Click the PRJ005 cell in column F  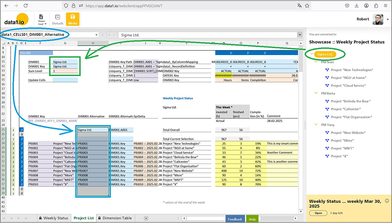[x=40, y=162]
